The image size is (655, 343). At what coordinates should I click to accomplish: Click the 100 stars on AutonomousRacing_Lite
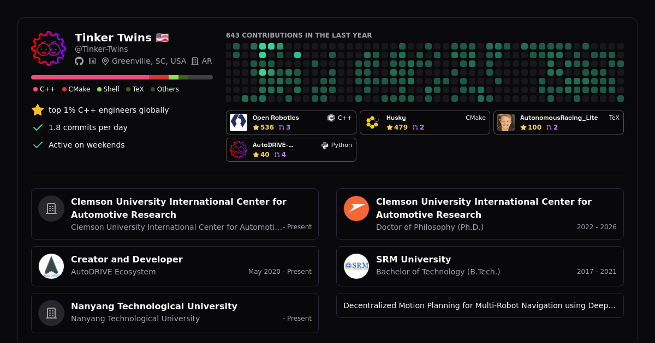[531, 127]
